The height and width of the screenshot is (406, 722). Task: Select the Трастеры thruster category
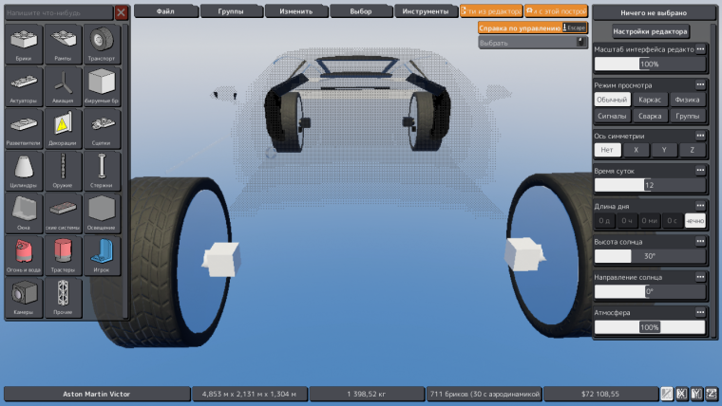(x=63, y=255)
